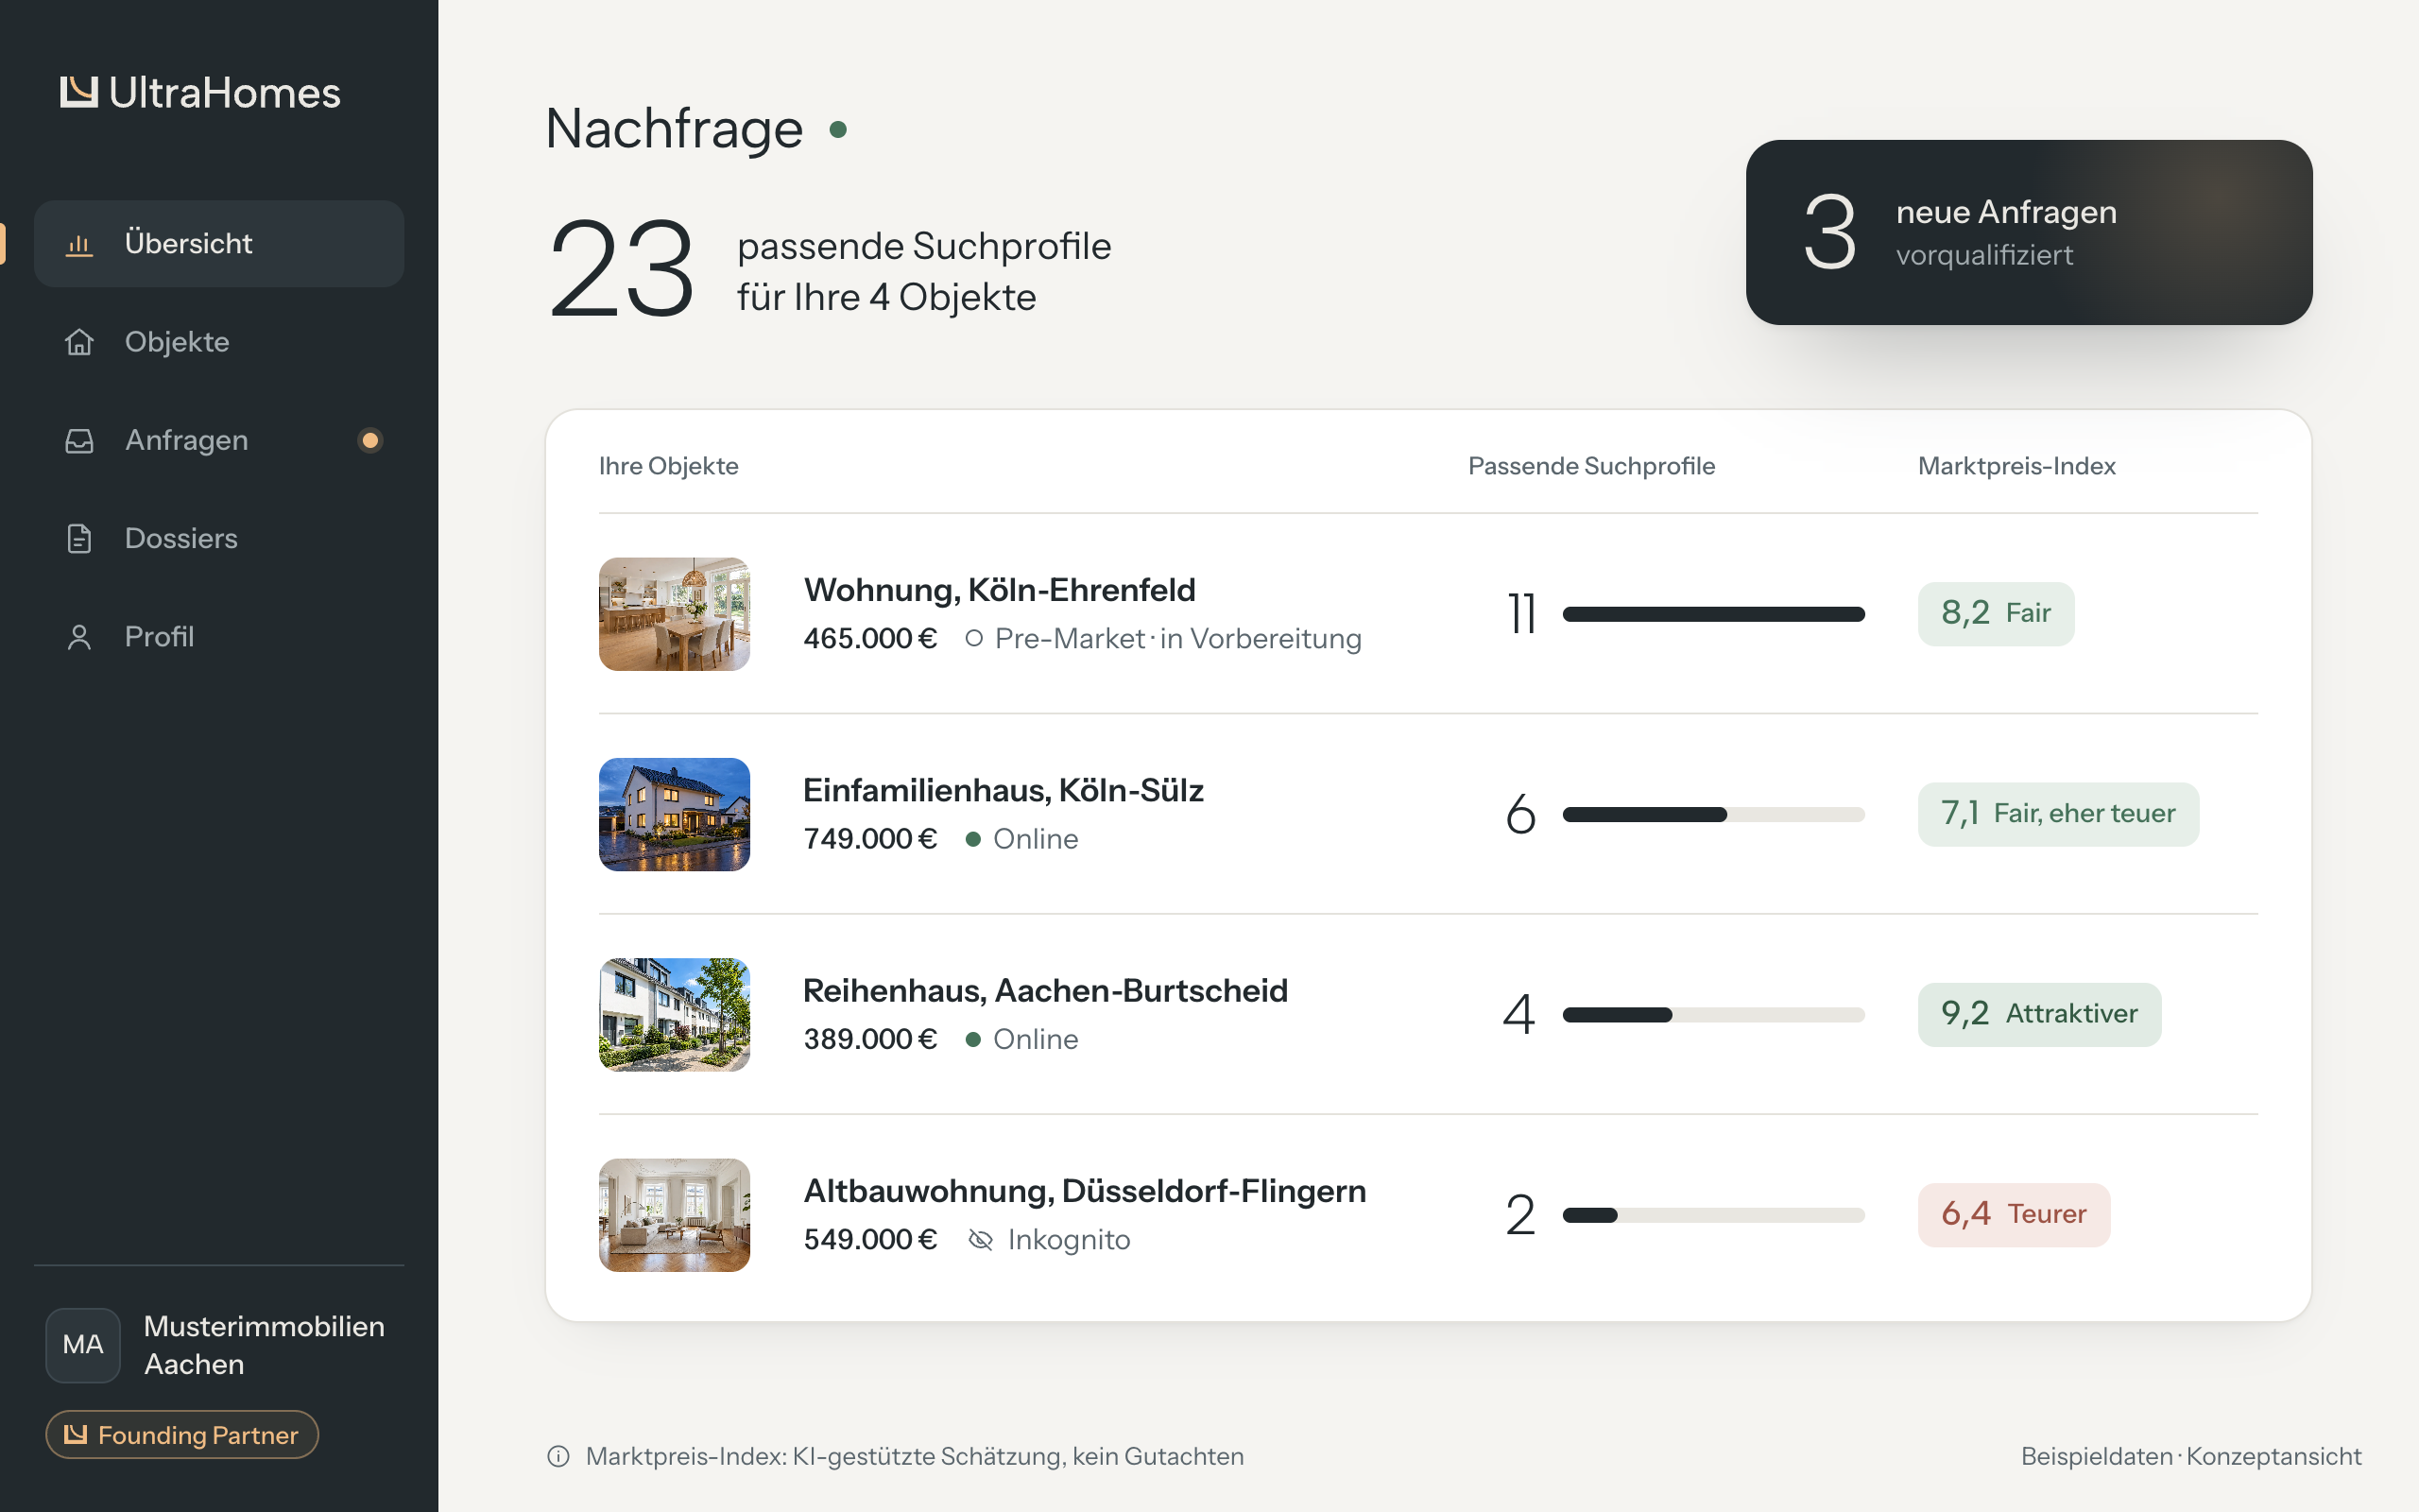2419x1512 pixels.
Task: Open the Anfragen menu item
Action: click(x=219, y=441)
